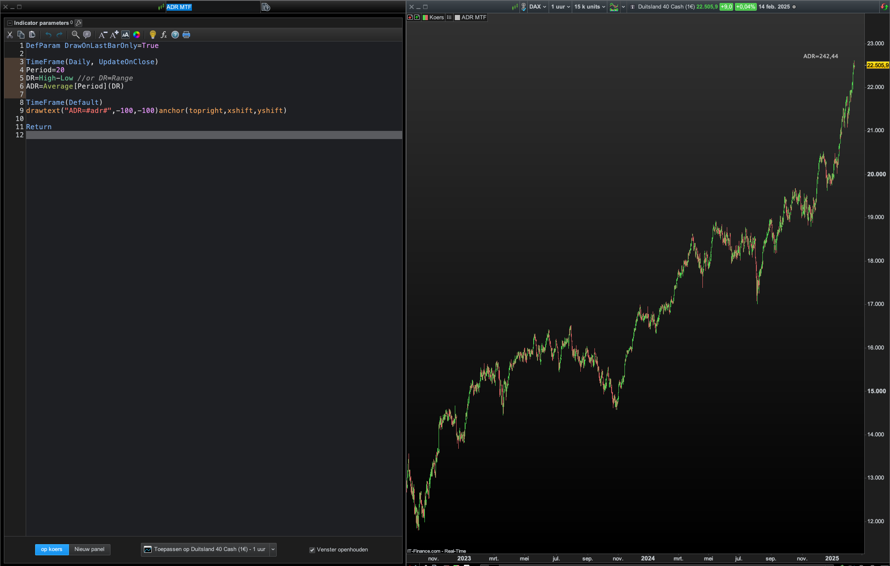Select the ADR MTF indicator label
The height and width of the screenshot is (566, 890).
pyautogui.click(x=473, y=18)
